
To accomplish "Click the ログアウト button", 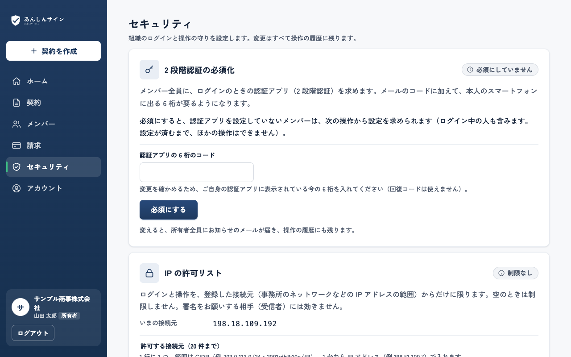I will click(x=33, y=333).
